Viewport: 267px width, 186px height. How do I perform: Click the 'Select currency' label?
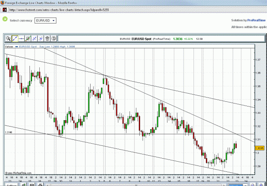(21, 21)
